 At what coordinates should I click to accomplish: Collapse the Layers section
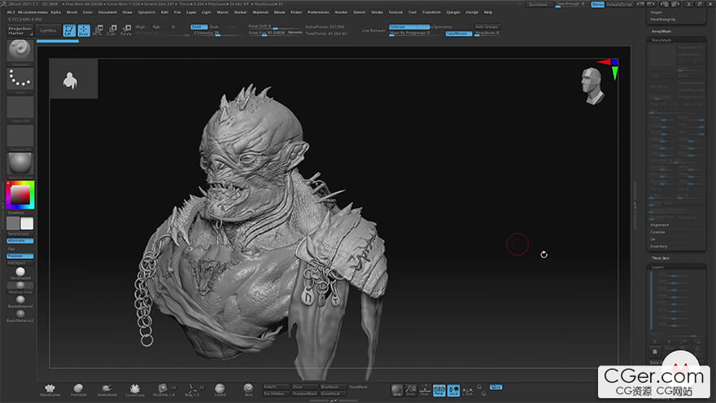coord(657,267)
